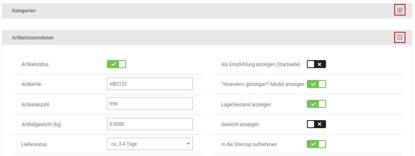
Task: Click the Artikel-Nr. field containing ABC123
Action: tap(150, 84)
